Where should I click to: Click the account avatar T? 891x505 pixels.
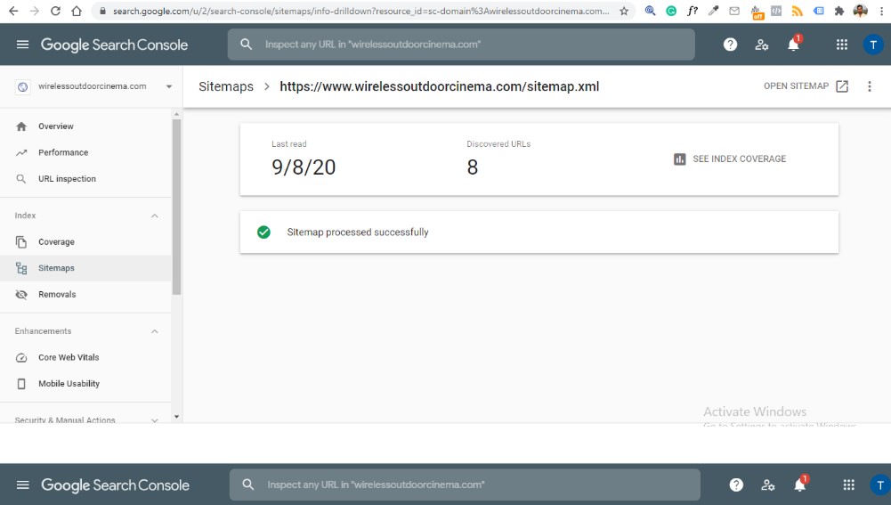872,45
